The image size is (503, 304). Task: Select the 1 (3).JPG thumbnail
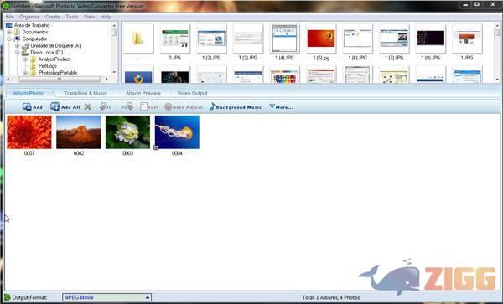[x=248, y=39]
